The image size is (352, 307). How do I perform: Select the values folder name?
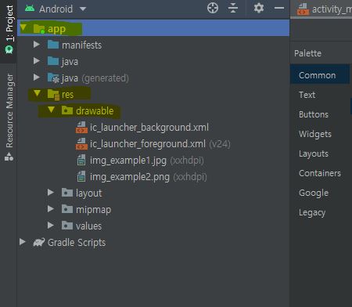click(x=88, y=226)
